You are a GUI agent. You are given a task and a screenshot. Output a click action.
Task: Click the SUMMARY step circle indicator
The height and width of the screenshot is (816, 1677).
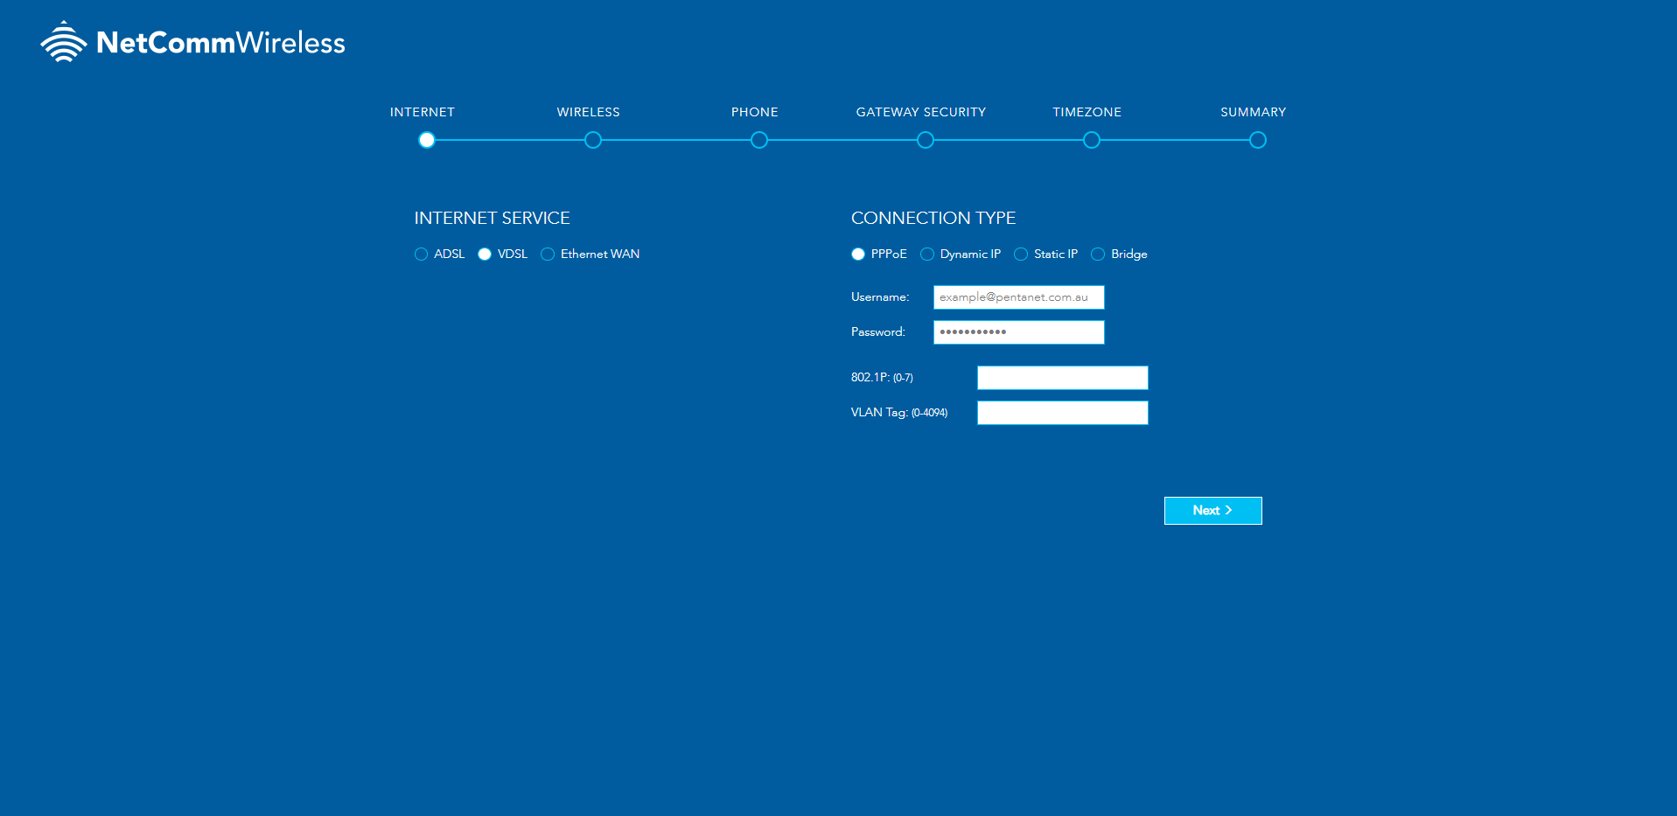click(x=1257, y=140)
